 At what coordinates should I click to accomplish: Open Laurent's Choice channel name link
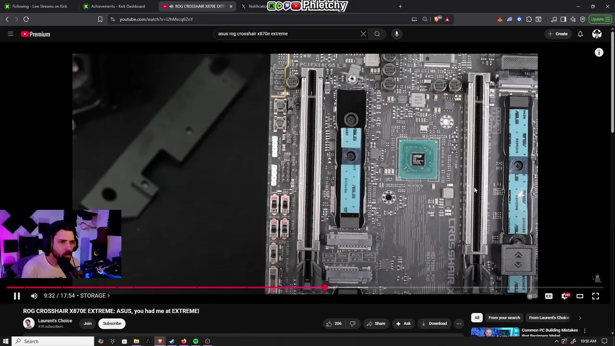pos(55,321)
